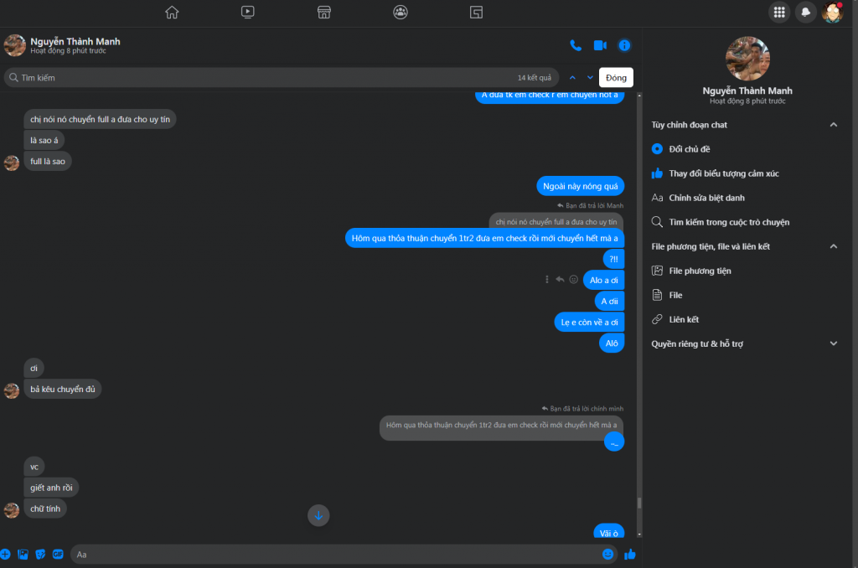Collapse the Tùy chỉnh đoạn chat section
Viewport: 858px width, 568px height.
833,125
